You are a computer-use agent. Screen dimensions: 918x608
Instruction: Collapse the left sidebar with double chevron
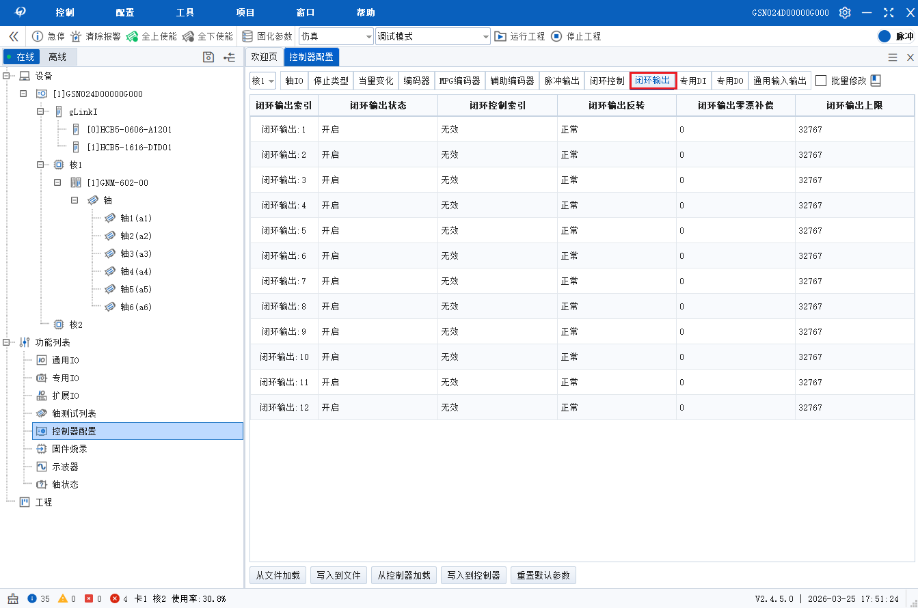13,36
